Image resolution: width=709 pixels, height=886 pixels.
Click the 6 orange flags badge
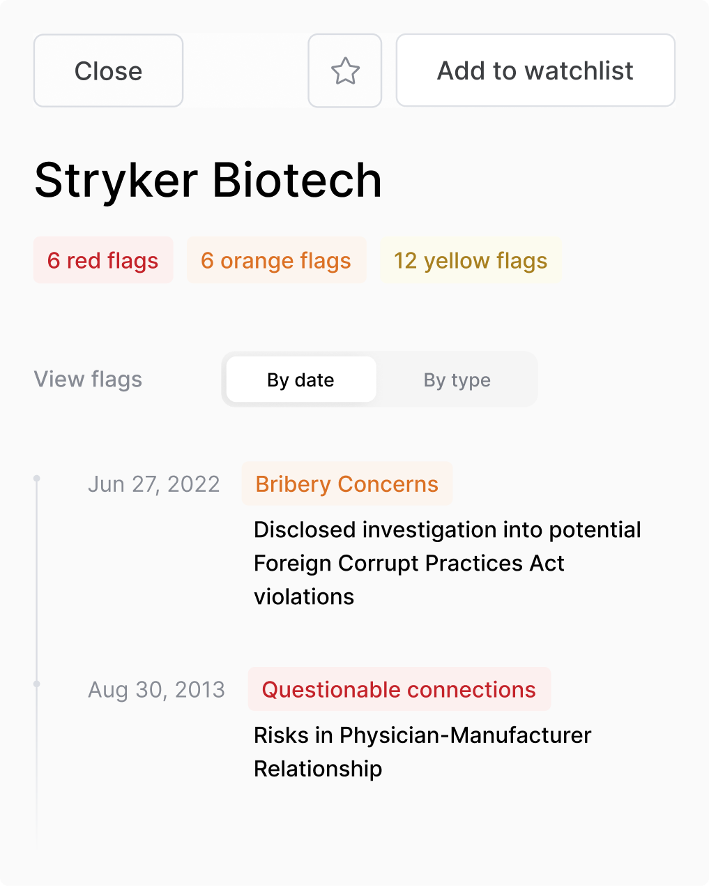(276, 260)
